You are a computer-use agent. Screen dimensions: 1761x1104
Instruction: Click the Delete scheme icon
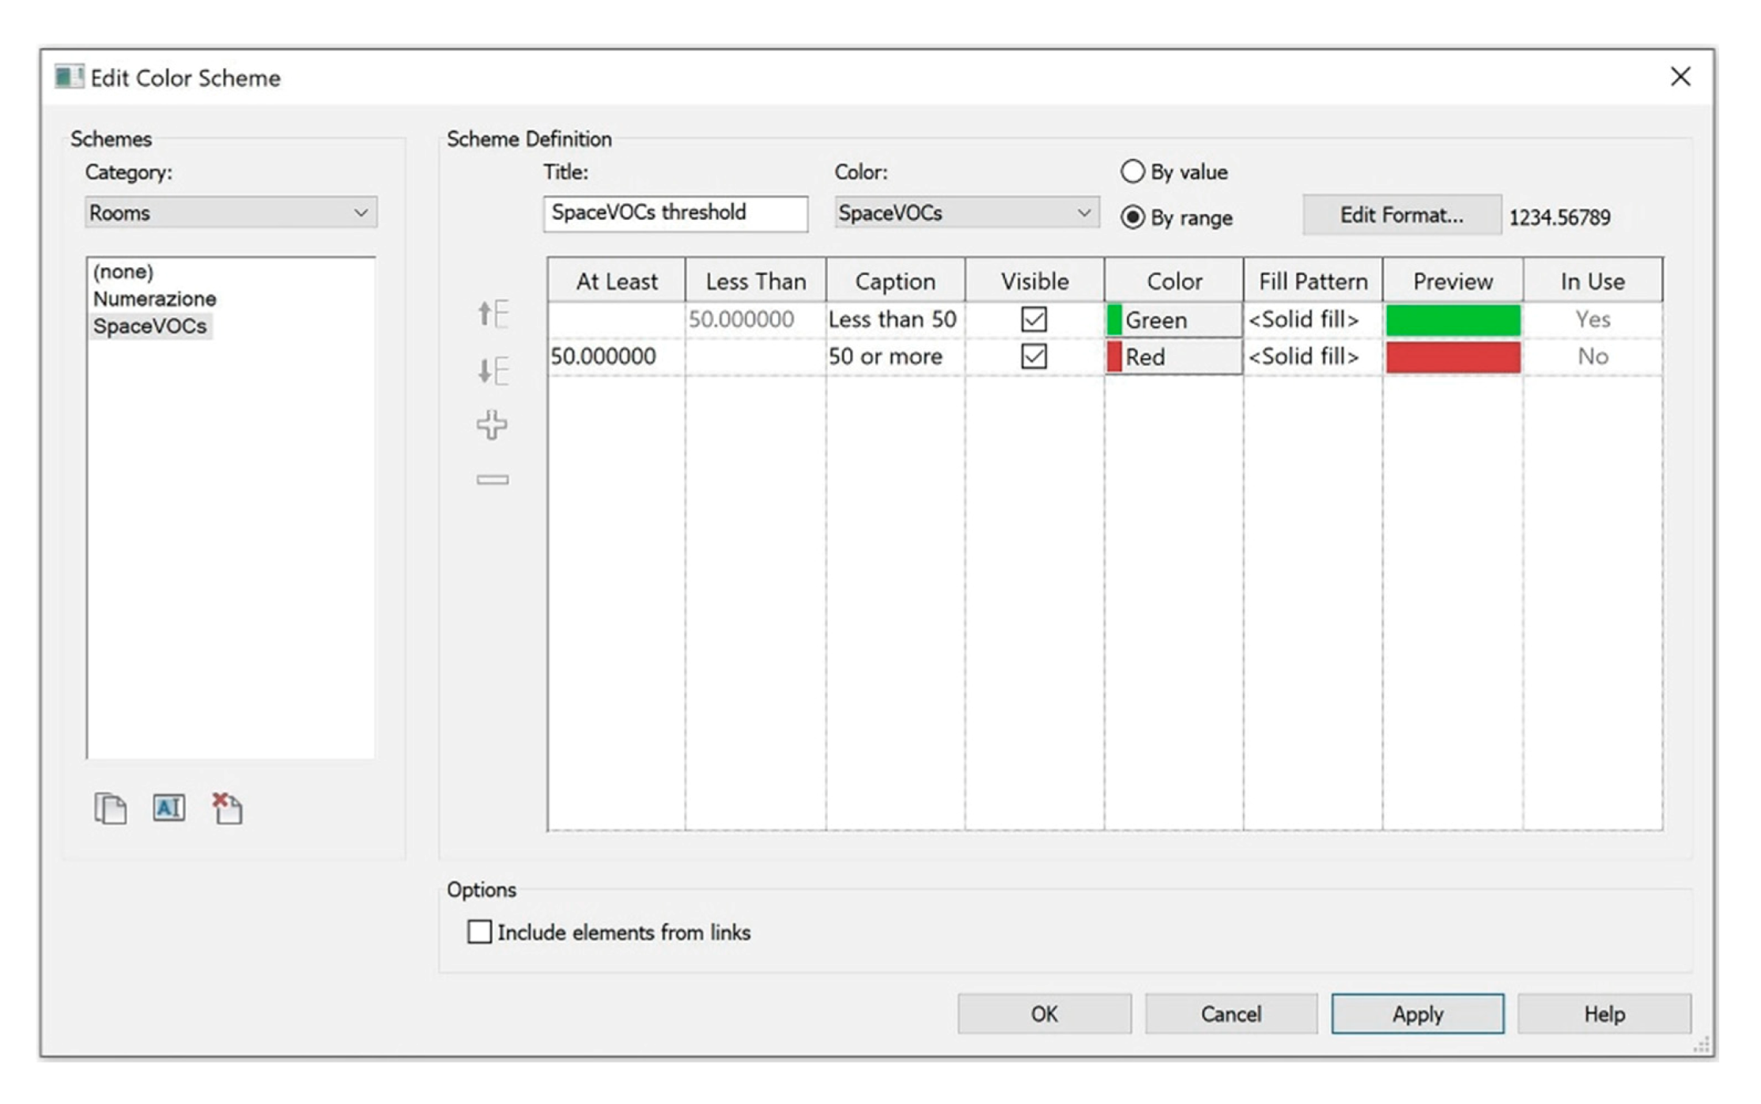228,808
